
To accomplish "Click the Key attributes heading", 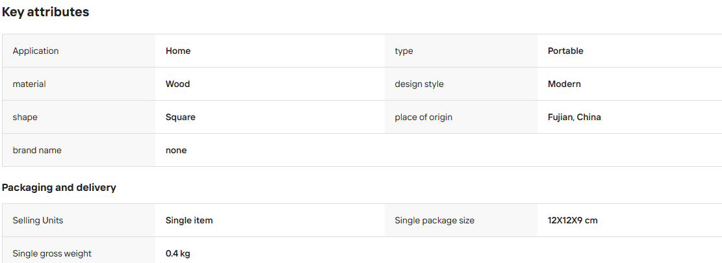I will 45,12.
